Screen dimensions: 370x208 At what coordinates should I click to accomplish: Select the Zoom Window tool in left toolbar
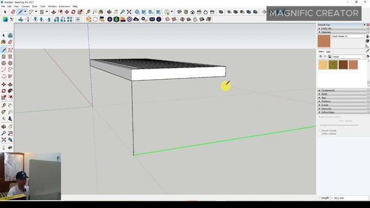coord(10,133)
